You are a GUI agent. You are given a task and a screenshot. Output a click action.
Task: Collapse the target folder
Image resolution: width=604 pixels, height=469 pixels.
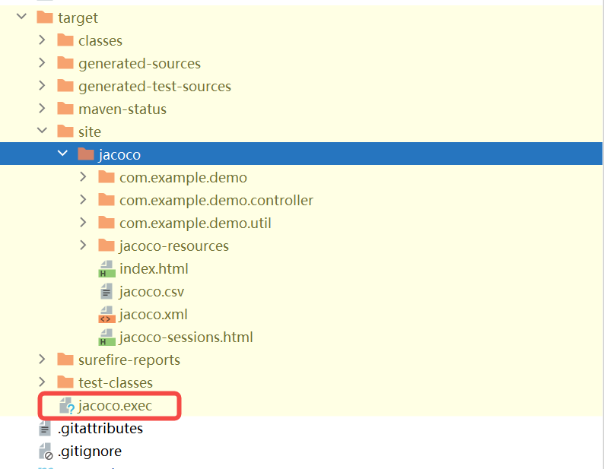[x=21, y=17]
